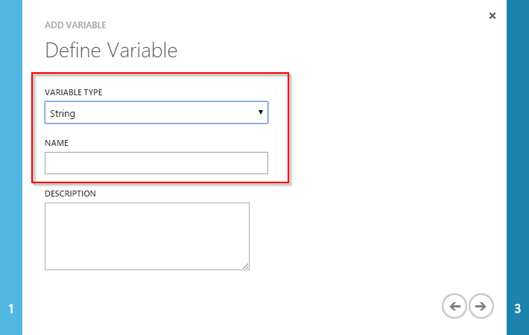This screenshot has height=335, width=529.
Task: Click the VARIABLE TYPE label
Action: 74,92
